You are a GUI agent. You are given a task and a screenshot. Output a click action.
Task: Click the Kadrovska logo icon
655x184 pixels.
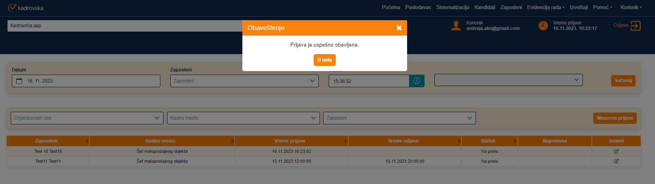click(x=12, y=8)
